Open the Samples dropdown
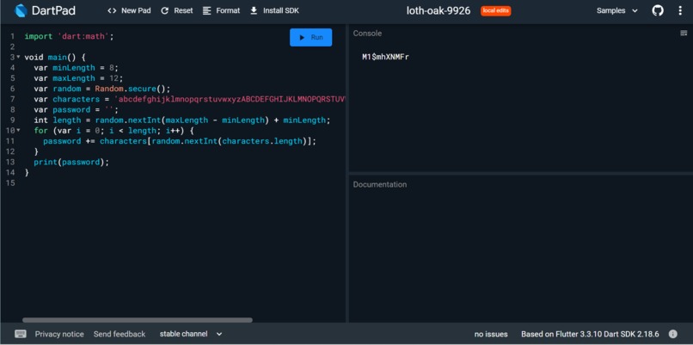This screenshot has width=693, height=345. pos(617,10)
